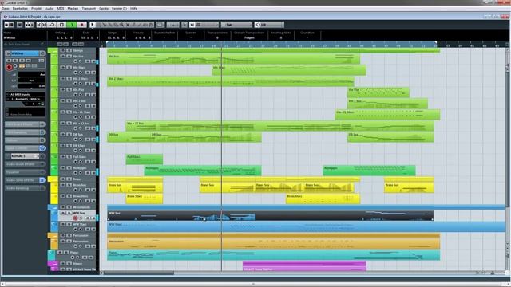Open the Transport menu
This screenshot has width=511, height=287.
[89, 9]
